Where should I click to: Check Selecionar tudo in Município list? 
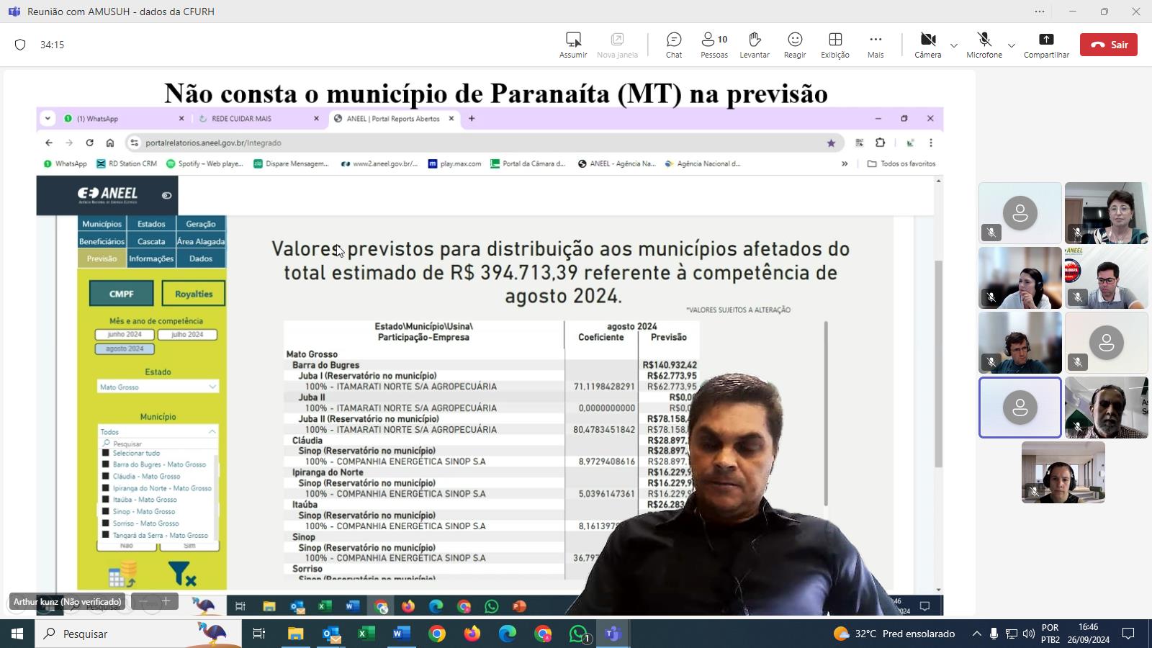(x=106, y=453)
